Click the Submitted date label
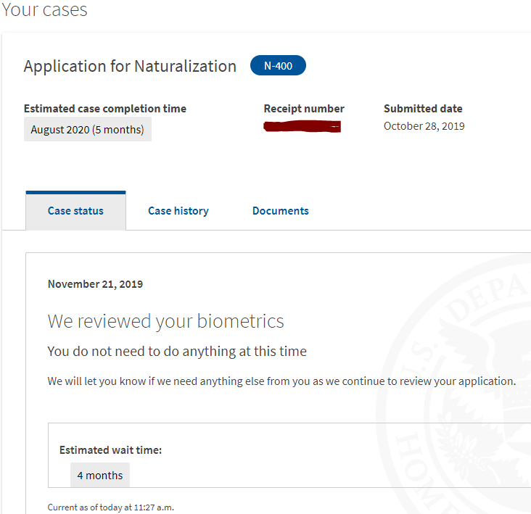 (x=423, y=109)
